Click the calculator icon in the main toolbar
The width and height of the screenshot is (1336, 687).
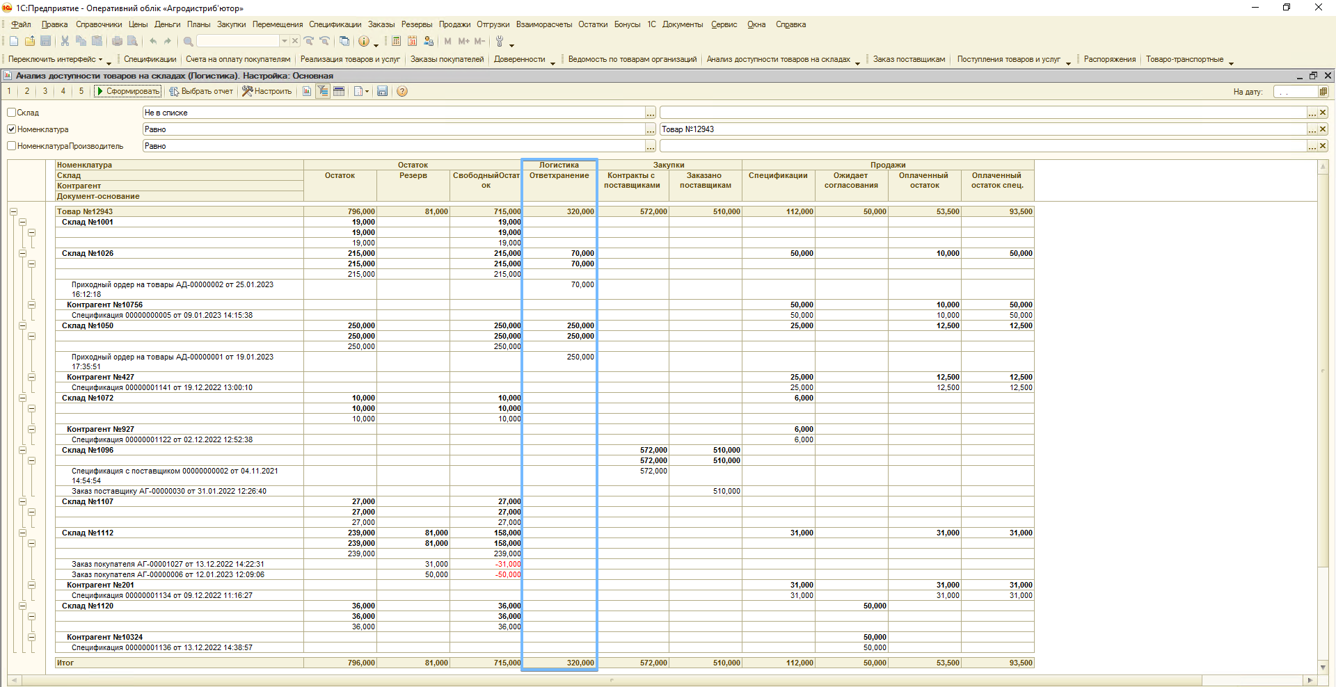pos(396,41)
